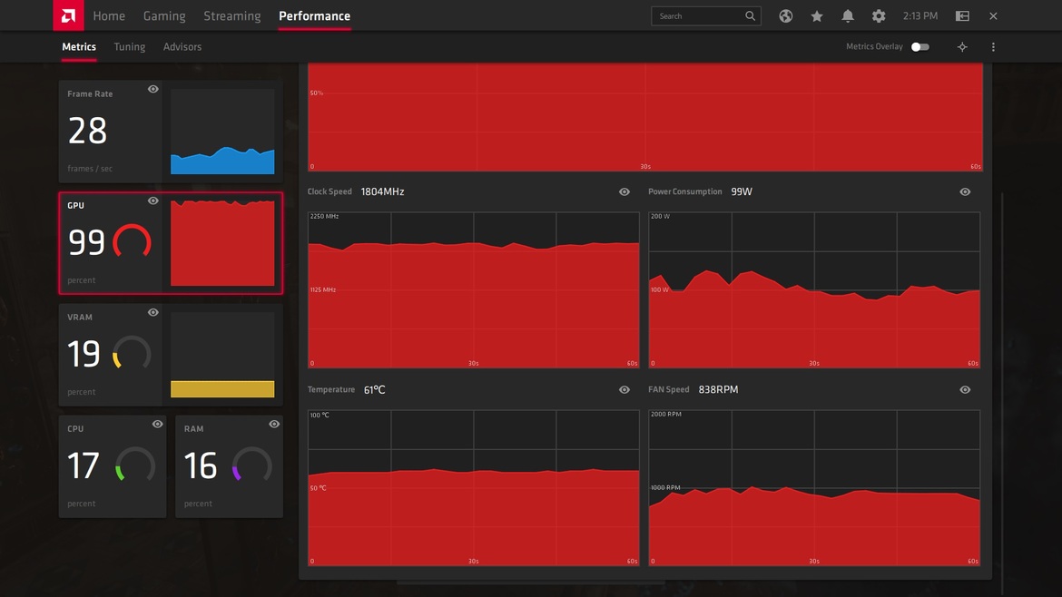Image resolution: width=1062 pixels, height=597 pixels.
Task: Open favorites star icon
Action: 817,16
